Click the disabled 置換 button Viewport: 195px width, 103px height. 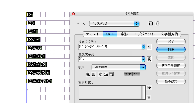coord(171,57)
